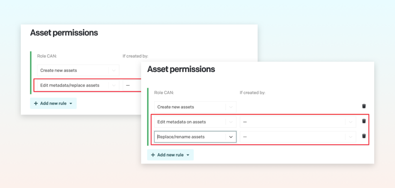Open Edit metadata/replace assets dropdown in back panel

click(78, 85)
